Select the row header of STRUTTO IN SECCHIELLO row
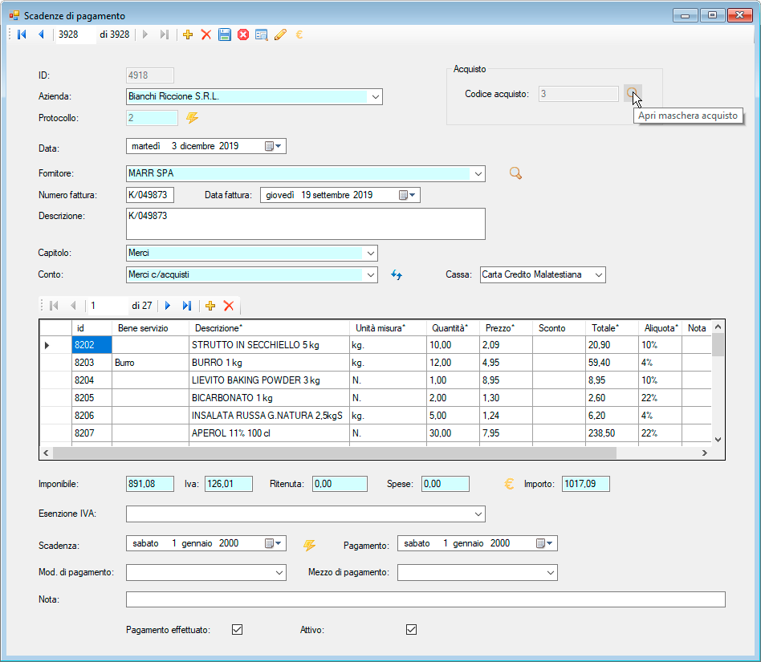The width and height of the screenshot is (761, 662). click(x=55, y=345)
